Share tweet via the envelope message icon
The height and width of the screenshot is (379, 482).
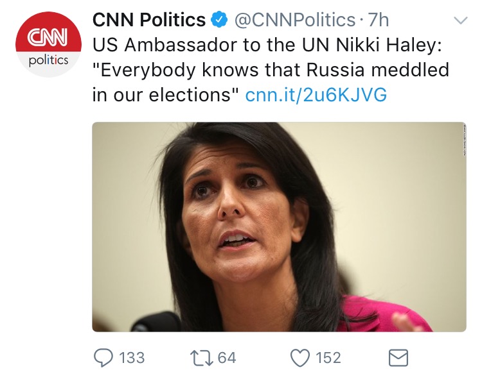point(398,358)
